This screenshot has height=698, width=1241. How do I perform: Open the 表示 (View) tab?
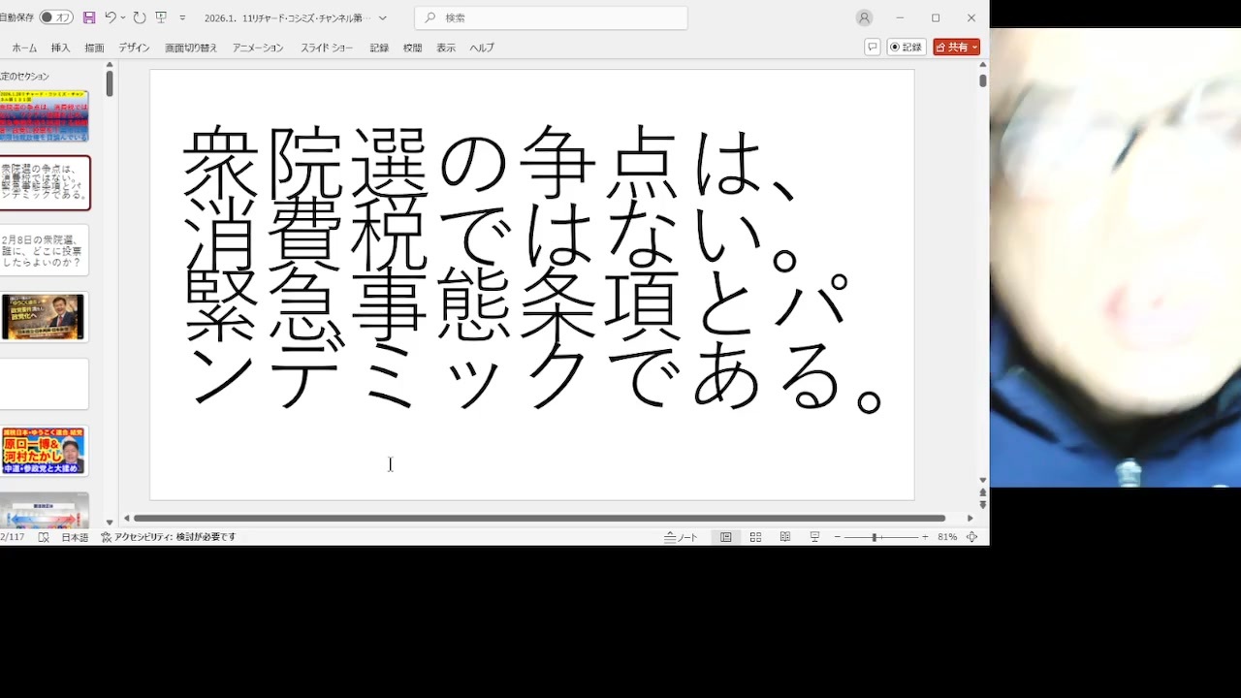pos(446,48)
